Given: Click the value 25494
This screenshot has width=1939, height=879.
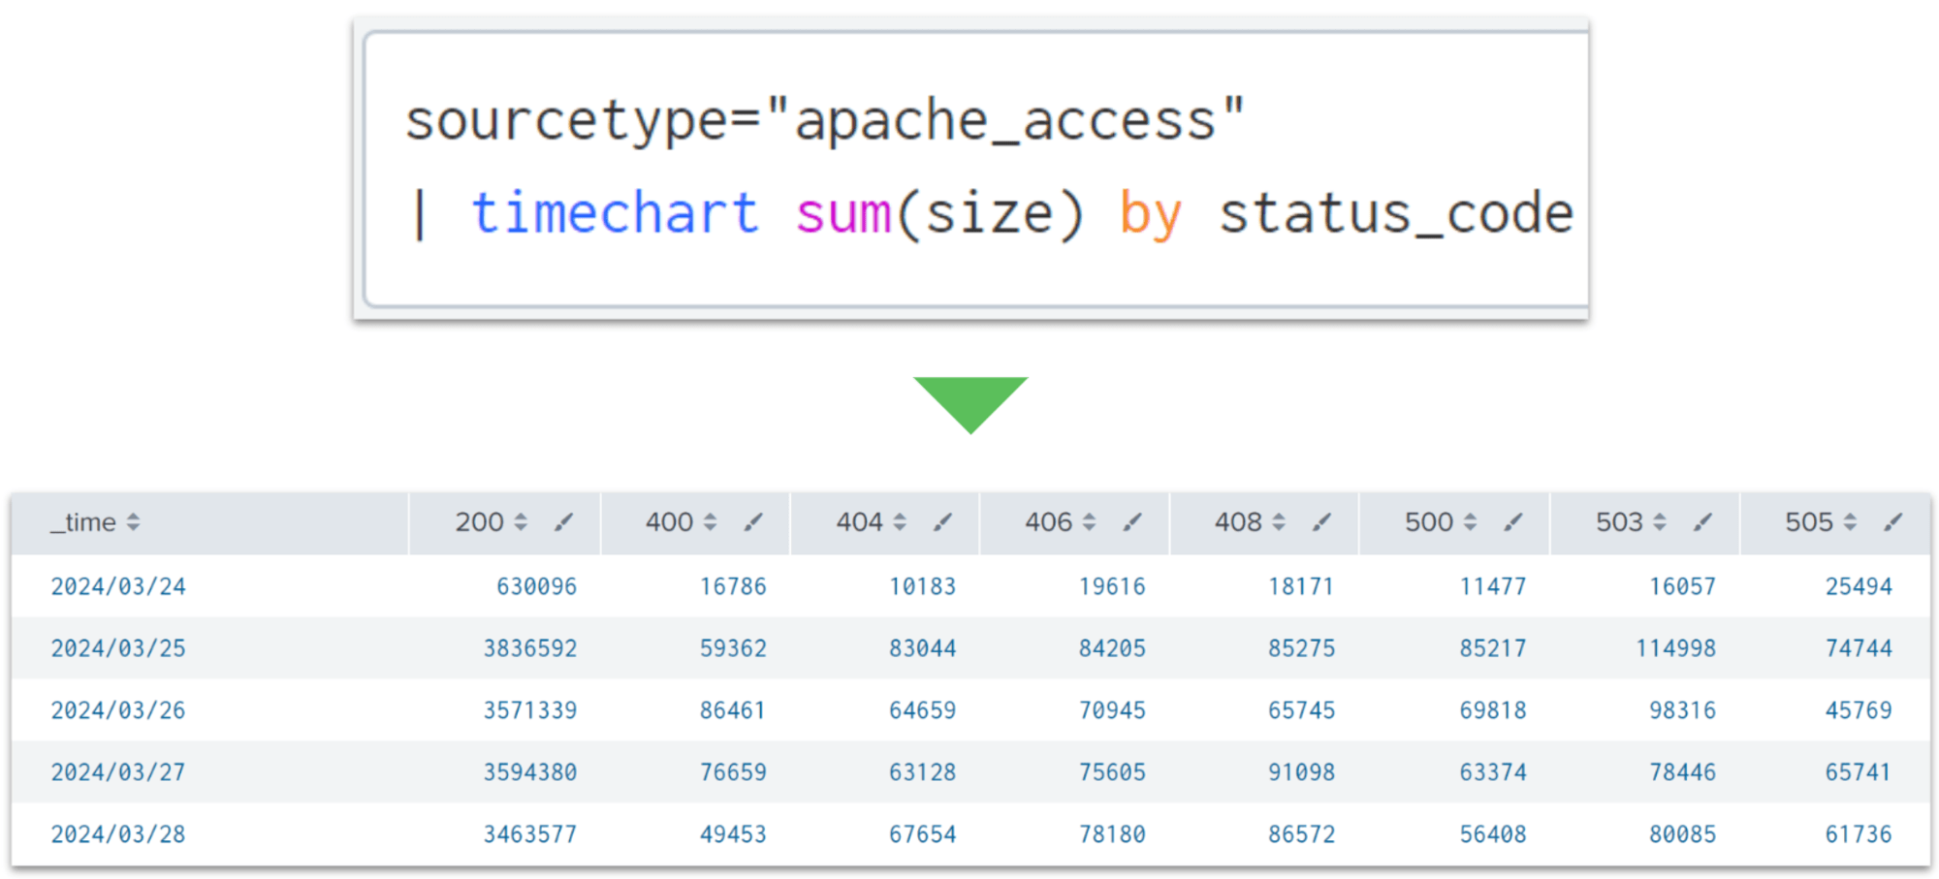Looking at the screenshot, I should click(x=1859, y=586).
